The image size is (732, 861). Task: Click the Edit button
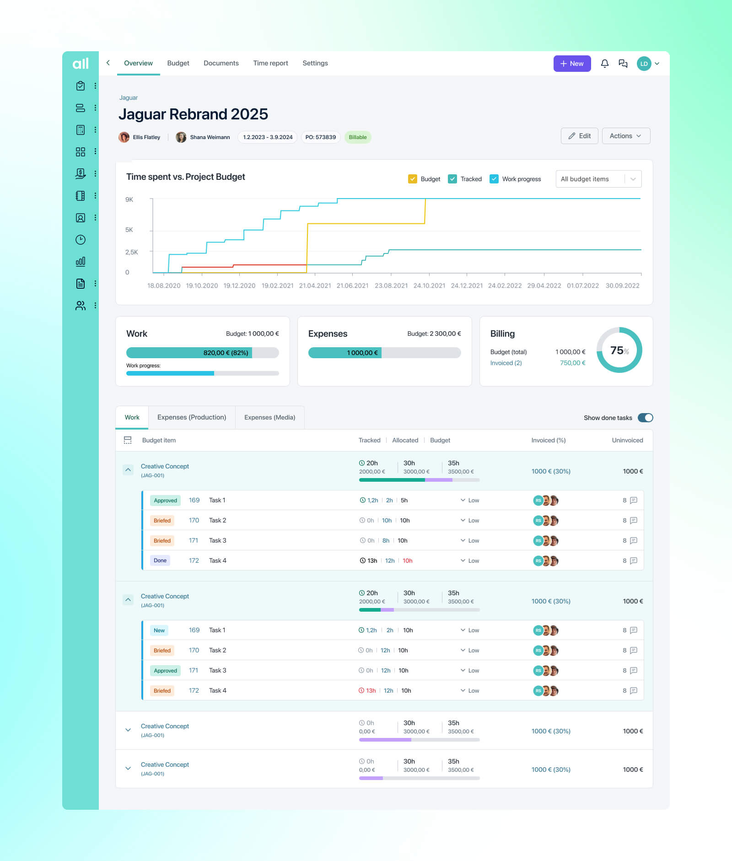[579, 136]
